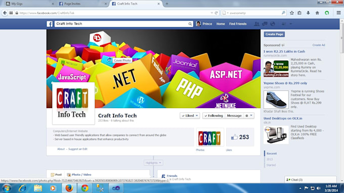
Task: Open Windows Start button
Action: pyautogui.click(x=7, y=188)
